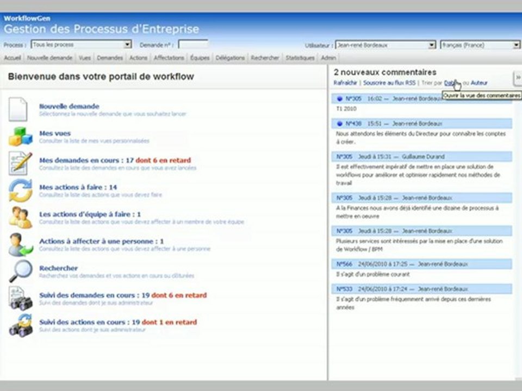This screenshot has height=391, width=522.
Task: Open comment N°566 dated 24/06/2010
Action: click(344, 264)
